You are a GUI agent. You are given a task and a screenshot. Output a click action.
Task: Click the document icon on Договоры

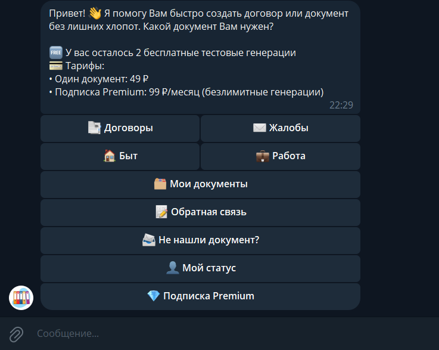pos(94,128)
